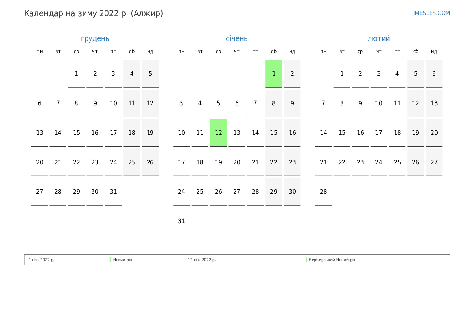Open the лютий month heading
474x335 pixels.
(x=379, y=38)
